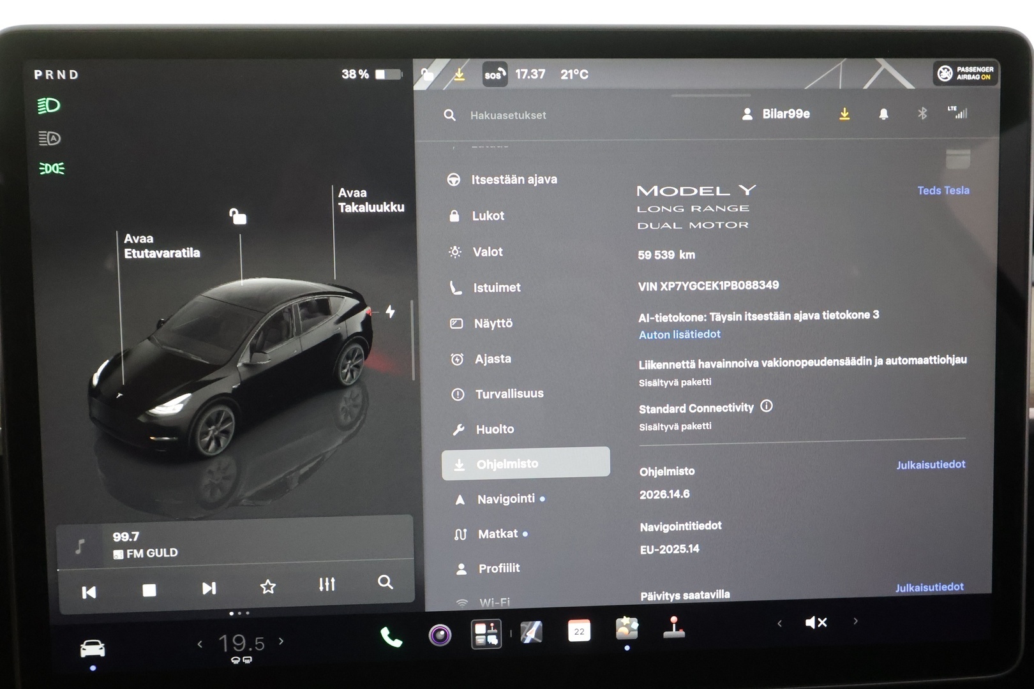Select the Ohjelmisto menu item
Viewport: 1034px width, 689px height.
526,464
